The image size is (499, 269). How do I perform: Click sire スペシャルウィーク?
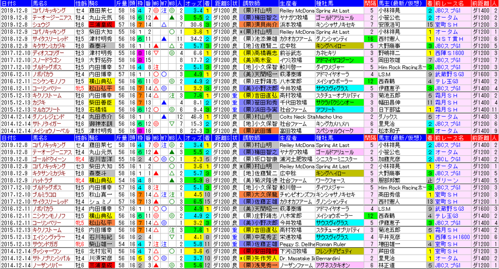(334, 131)
